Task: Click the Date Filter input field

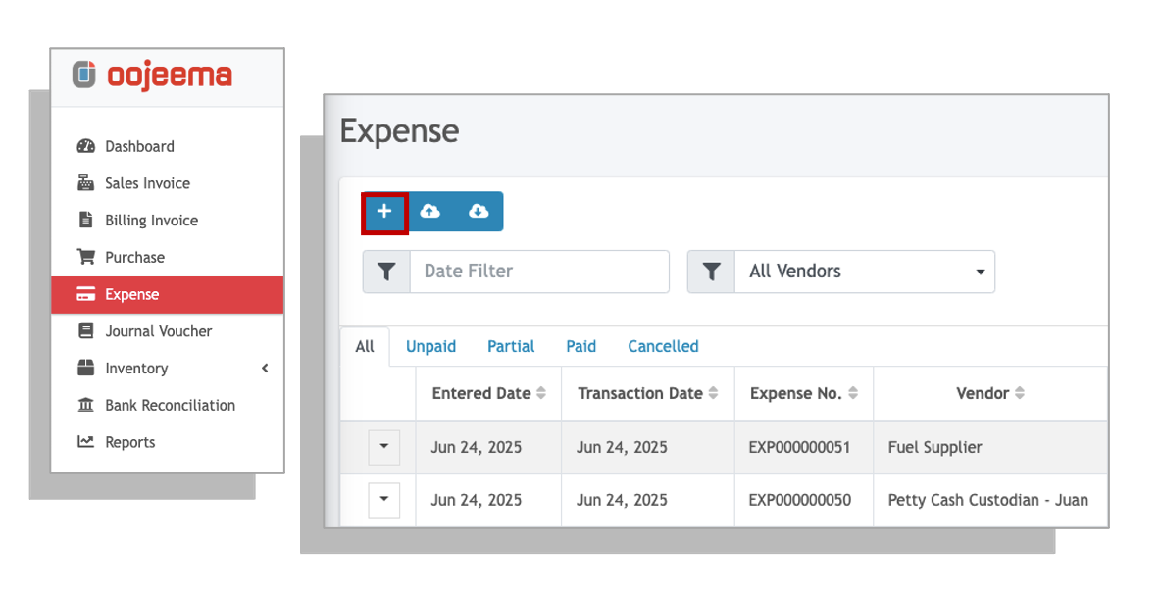Action: tap(539, 272)
